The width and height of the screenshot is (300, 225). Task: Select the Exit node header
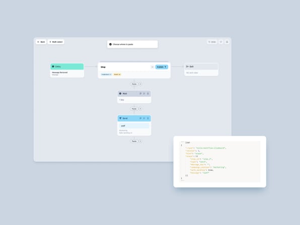(x=201, y=66)
